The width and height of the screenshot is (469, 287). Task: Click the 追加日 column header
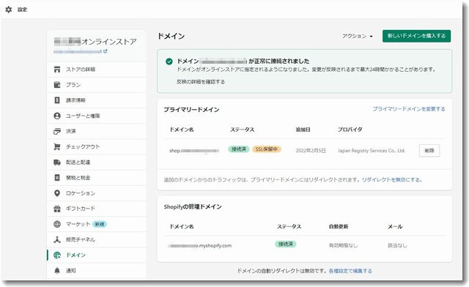coord(303,130)
